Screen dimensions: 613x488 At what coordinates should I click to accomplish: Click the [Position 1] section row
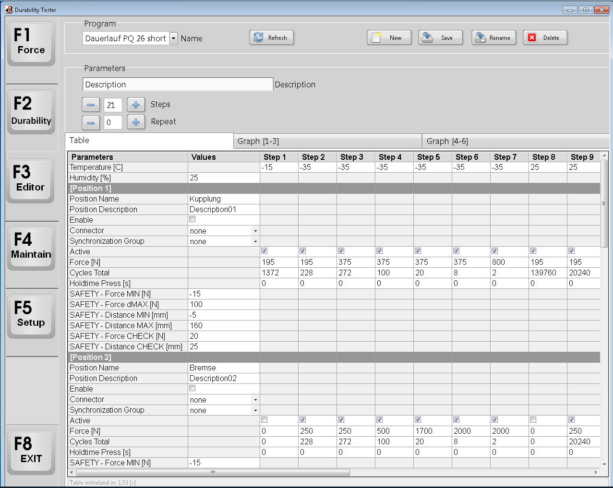tap(334, 188)
